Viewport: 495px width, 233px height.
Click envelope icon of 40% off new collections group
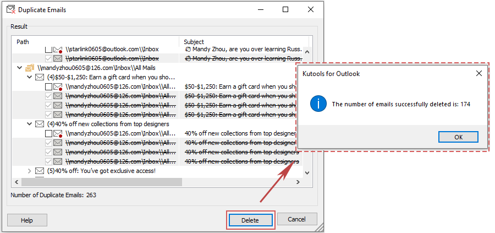click(39, 124)
